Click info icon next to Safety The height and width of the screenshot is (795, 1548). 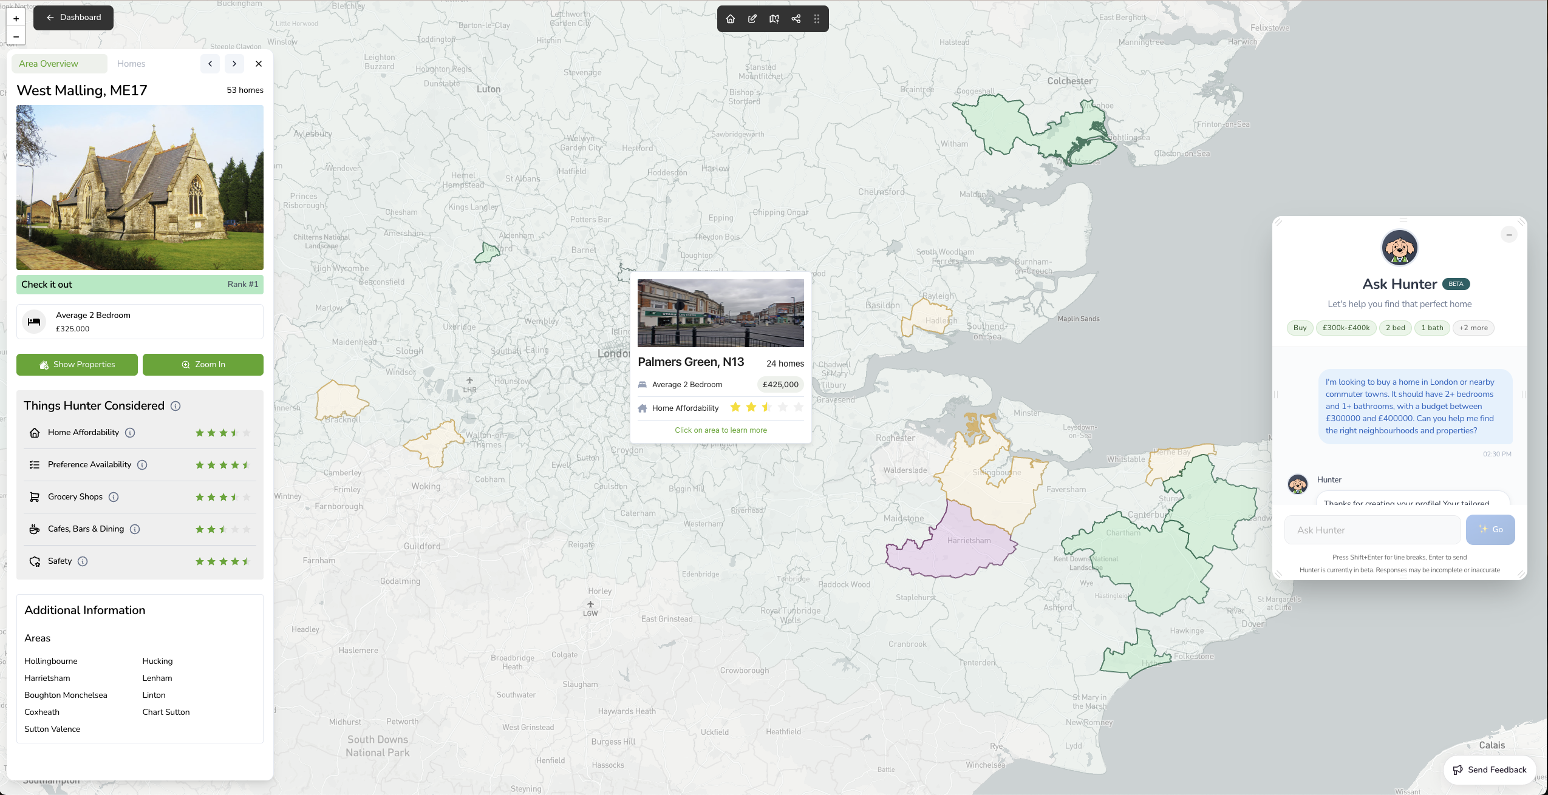[83, 561]
